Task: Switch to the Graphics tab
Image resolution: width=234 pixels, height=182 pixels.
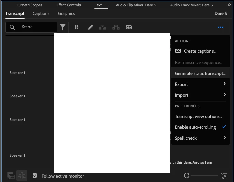Action: click(x=66, y=14)
